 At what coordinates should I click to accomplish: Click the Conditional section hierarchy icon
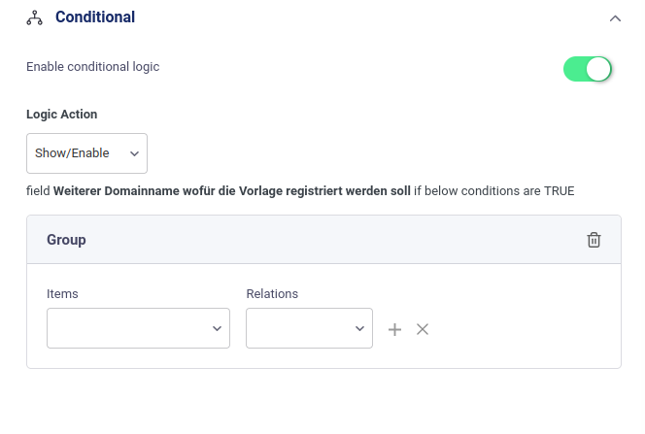click(x=34, y=17)
